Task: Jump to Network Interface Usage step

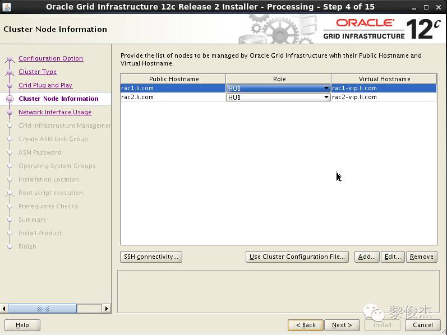Action: (55, 112)
